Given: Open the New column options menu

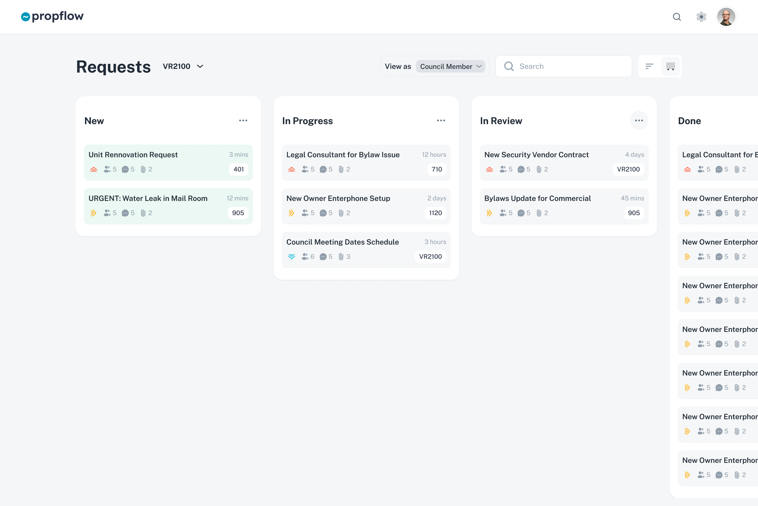Looking at the screenshot, I should (x=243, y=121).
